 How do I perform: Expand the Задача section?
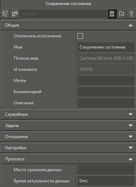click(x=68, y=126)
